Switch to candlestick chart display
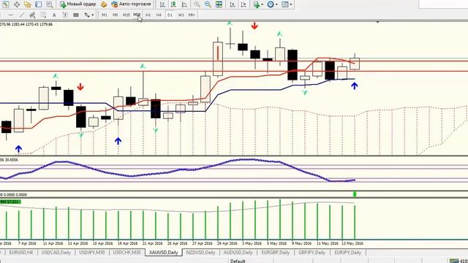The height and width of the screenshot is (263, 468). tap(173, 4)
